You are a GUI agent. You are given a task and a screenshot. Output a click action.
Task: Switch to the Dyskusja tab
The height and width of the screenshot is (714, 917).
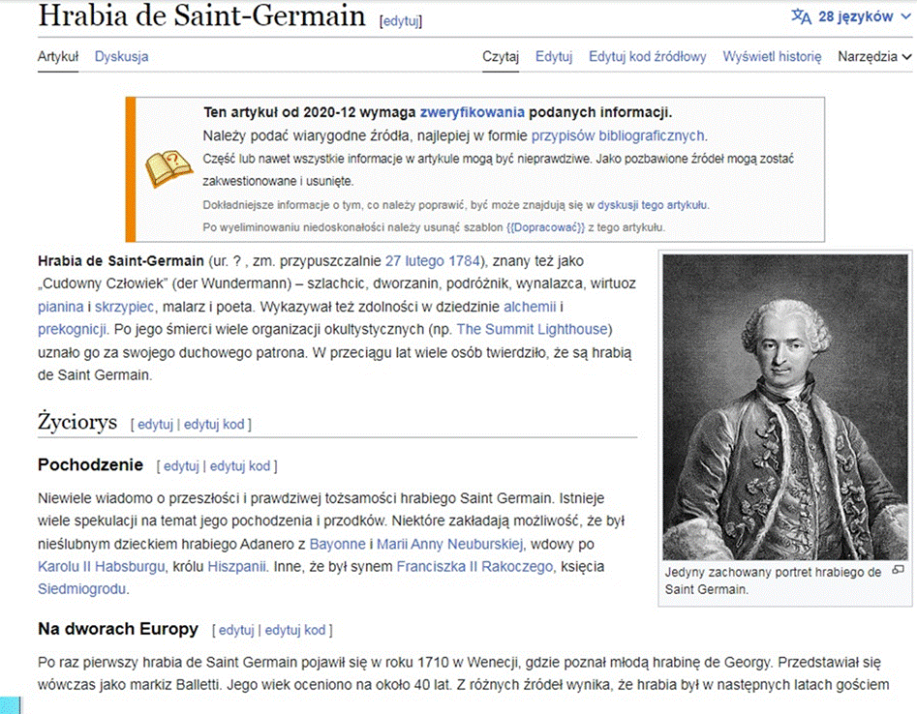coord(122,57)
